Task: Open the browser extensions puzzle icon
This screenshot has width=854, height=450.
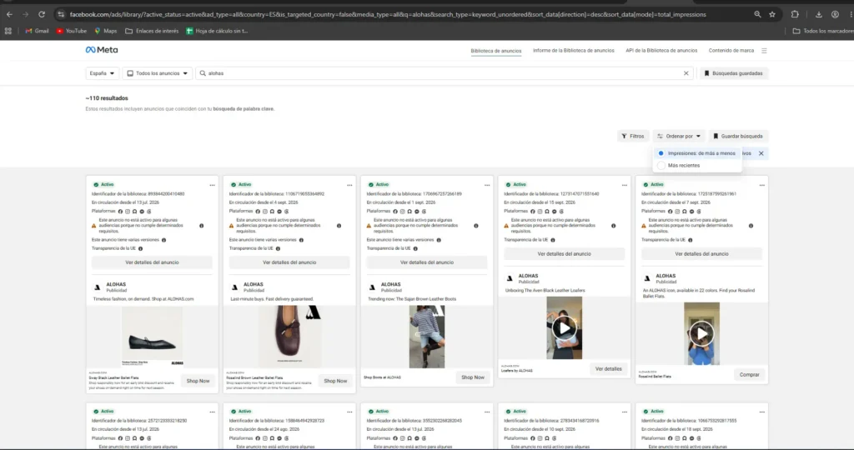Action: pos(795,15)
